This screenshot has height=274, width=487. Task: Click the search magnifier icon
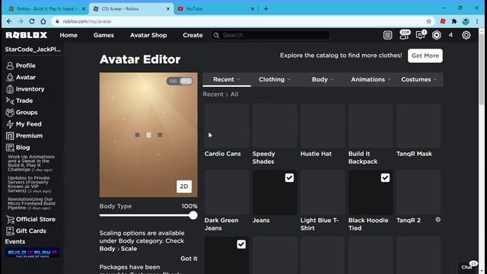pos(216,35)
